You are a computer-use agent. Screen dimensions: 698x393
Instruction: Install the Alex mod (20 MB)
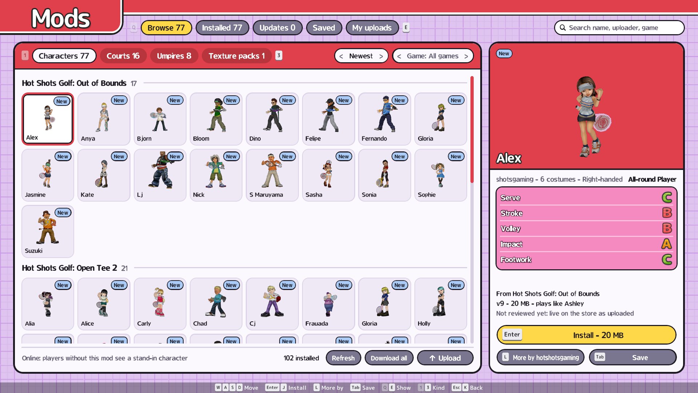click(x=586, y=335)
